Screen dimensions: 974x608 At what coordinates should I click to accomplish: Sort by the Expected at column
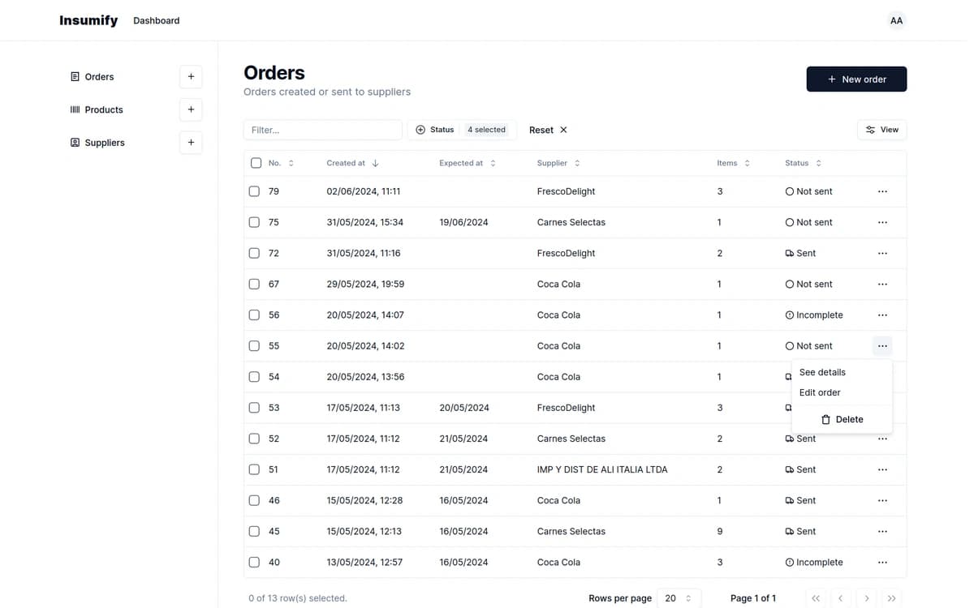click(468, 163)
